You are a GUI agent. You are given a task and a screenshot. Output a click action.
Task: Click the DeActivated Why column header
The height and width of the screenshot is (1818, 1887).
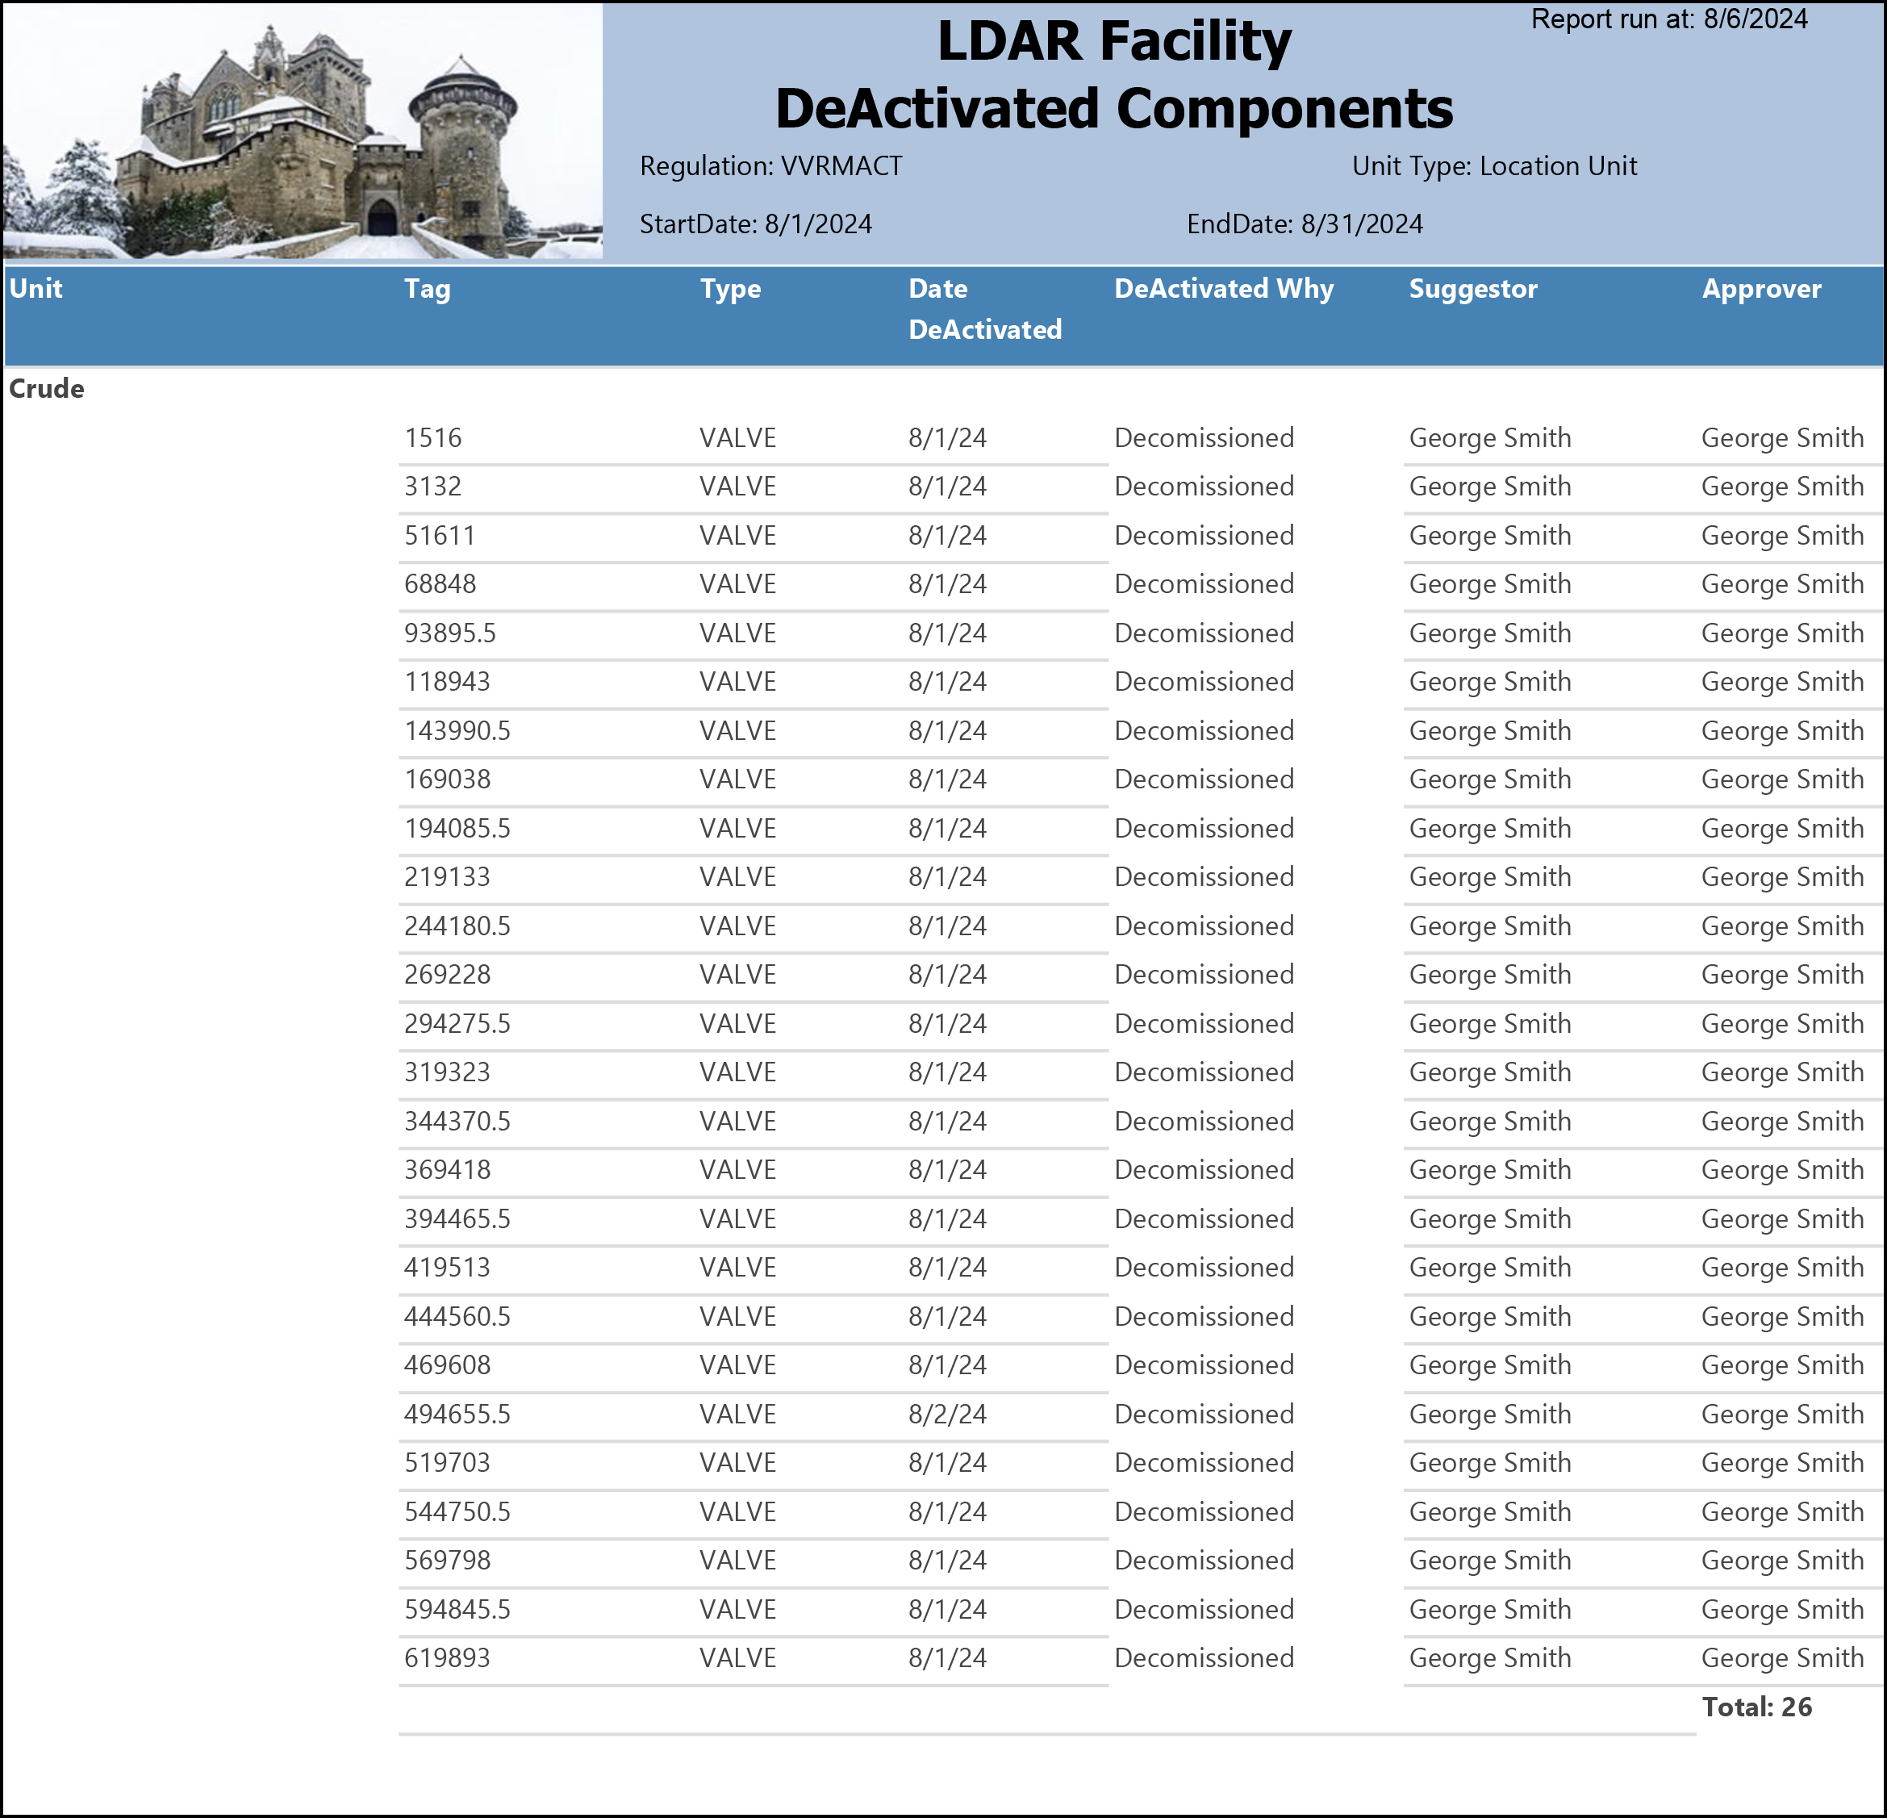[1224, 289]
